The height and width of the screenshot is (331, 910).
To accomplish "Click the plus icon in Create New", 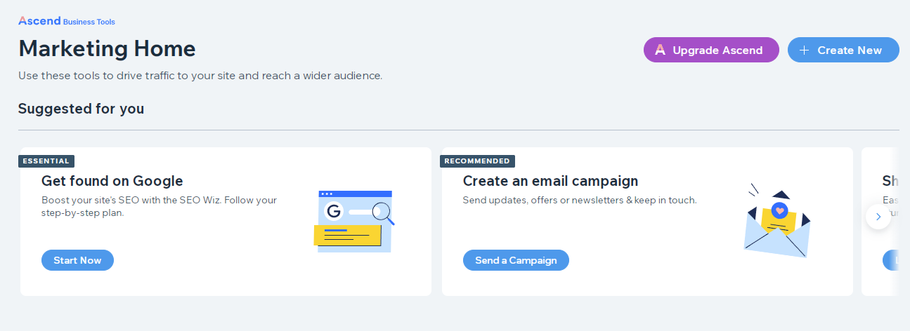I will point(805,50).
